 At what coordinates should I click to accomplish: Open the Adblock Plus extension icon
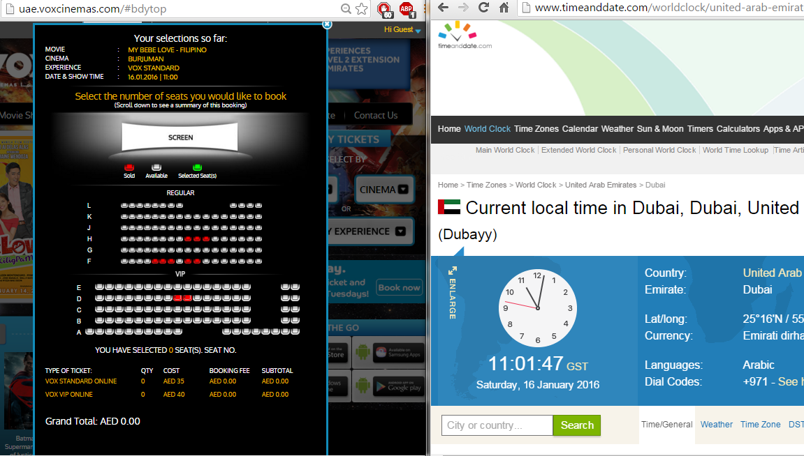[407, 9]
